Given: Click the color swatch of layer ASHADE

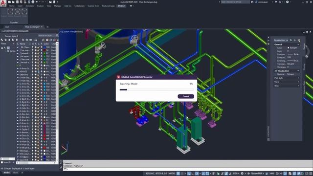Looking at the screenshot, I should [45, 71].
